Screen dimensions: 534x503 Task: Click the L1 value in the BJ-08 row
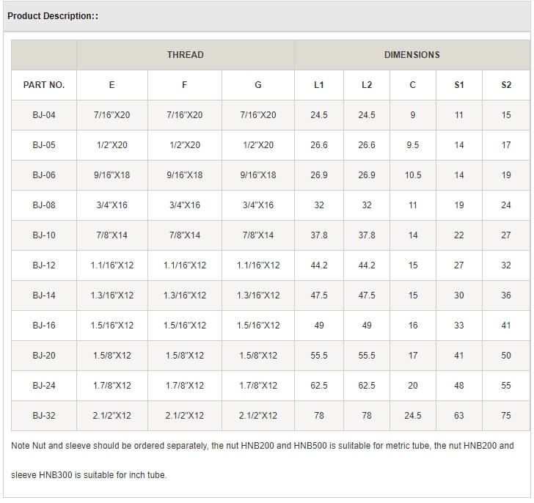[318, 205]
